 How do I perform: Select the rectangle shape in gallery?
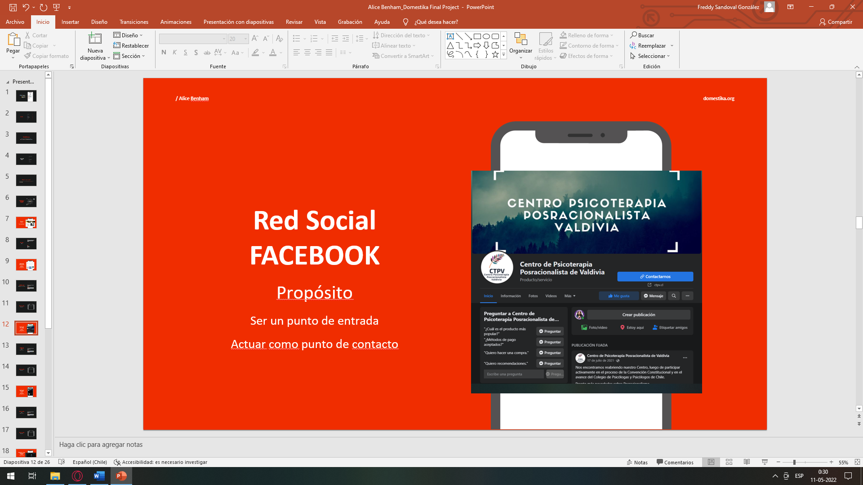477,36
